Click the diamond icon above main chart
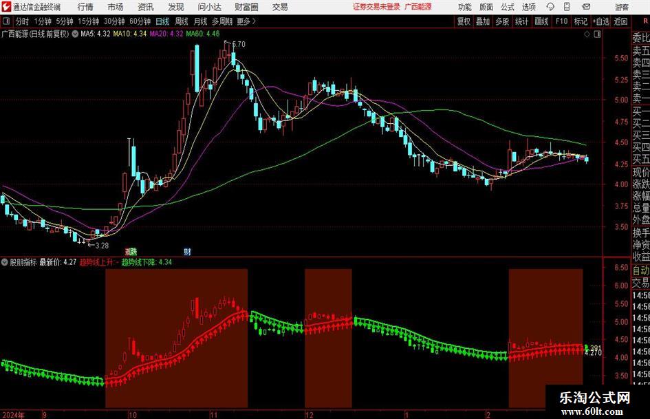Screen dimensions: 650x419 [x=587, y=34]
